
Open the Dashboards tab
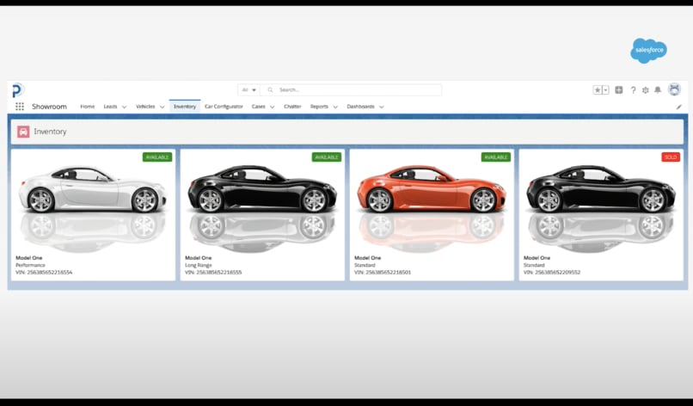pos(360,107)
